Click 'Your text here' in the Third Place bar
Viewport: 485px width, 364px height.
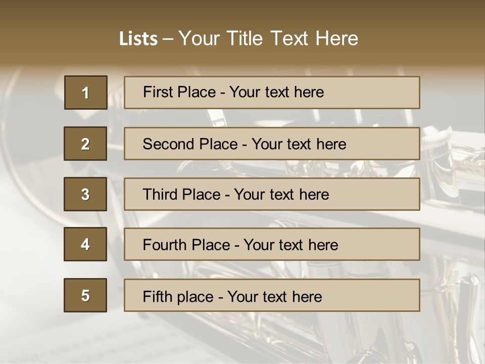[281, 195]
